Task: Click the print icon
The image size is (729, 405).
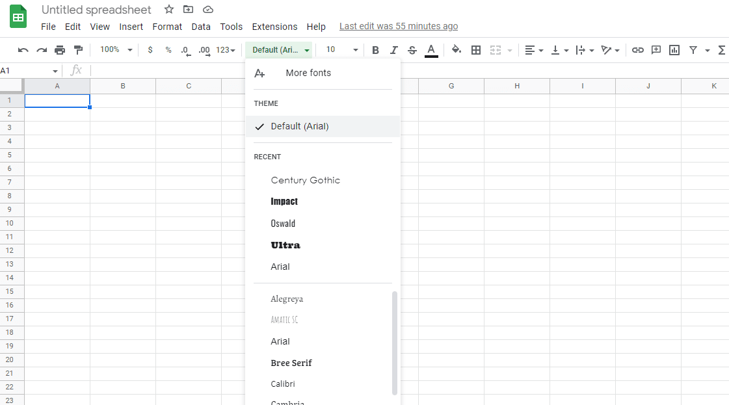Action: 60,50
